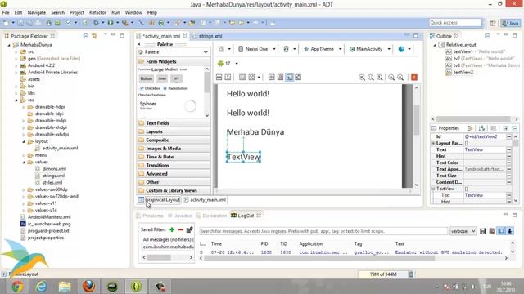Viewport: 524px width, 294px height.
Task: Click Zoom In magnifier in layout editor
Action: pos(400,78)
